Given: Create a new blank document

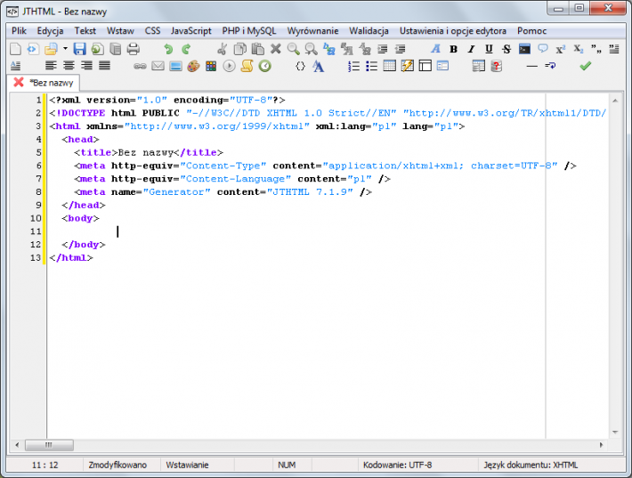Looking at the screenshot, I should point(15,49).
